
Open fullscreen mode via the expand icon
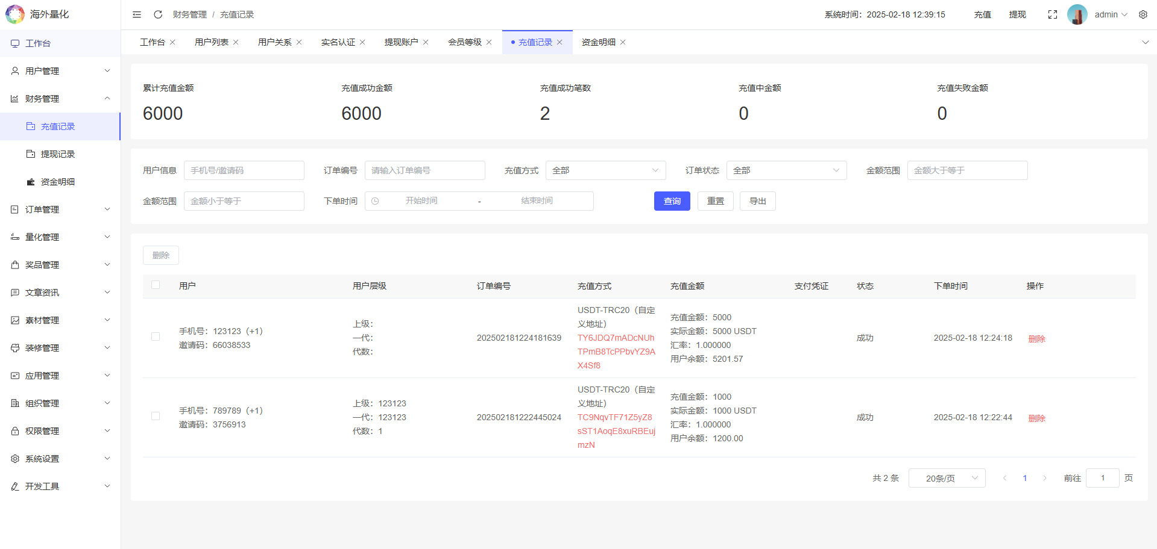tap(1052, 14)
